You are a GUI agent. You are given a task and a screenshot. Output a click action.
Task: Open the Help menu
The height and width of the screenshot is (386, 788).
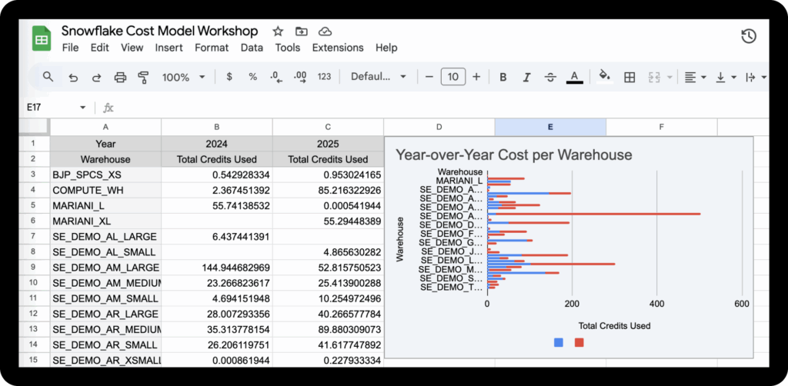[386, 48]
